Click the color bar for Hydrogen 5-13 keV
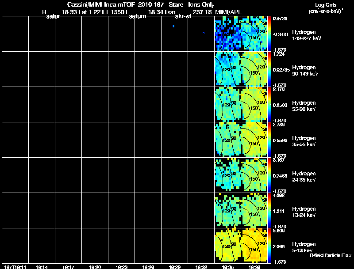 click(x=269, y=246)
